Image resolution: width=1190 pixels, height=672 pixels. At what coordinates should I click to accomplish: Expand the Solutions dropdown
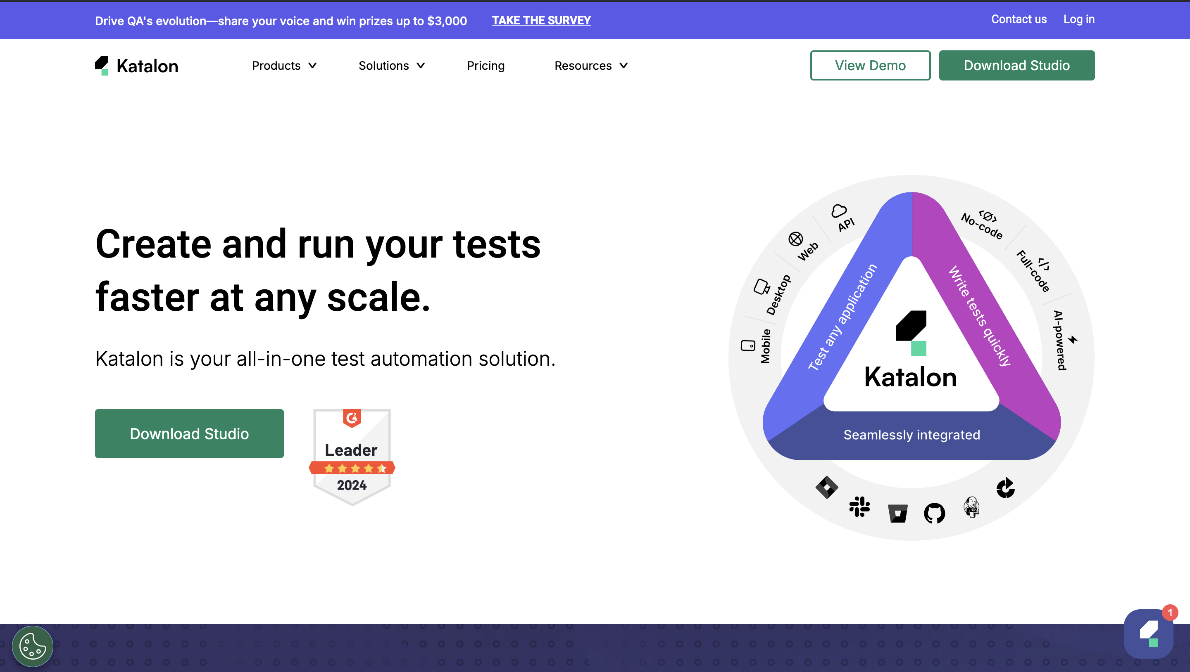(391, 65)
